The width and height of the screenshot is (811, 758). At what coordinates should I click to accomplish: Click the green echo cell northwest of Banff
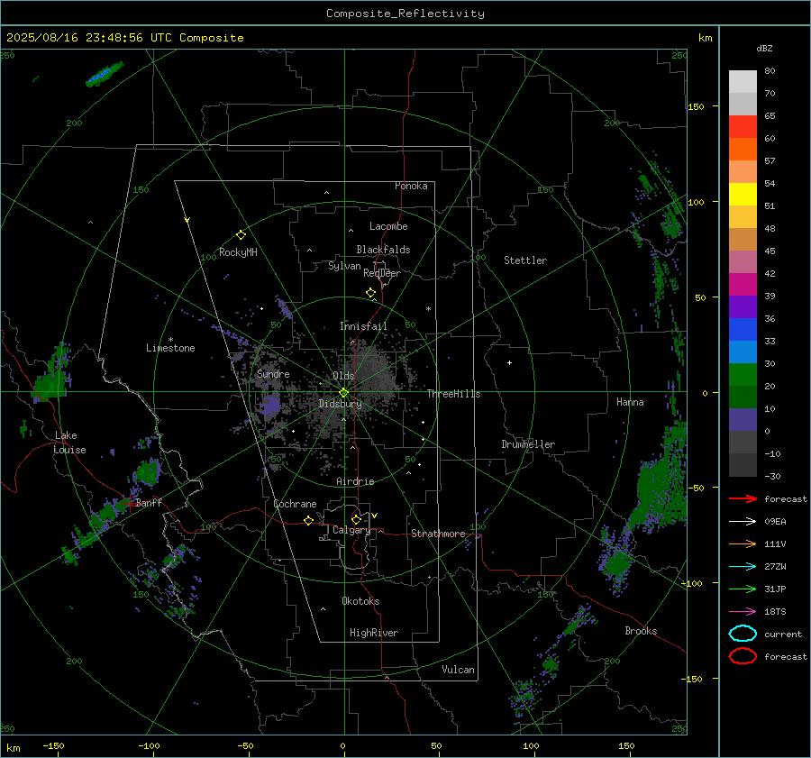tap(148, 471)
